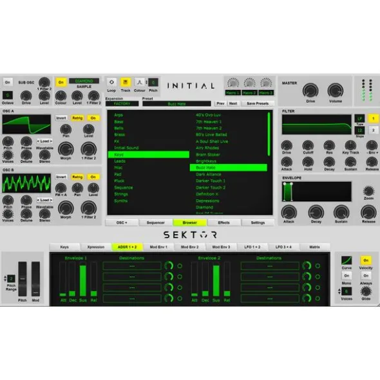380x380 pixels.
Task: Open the LFO 1 + 2 tab
Action: click(252, 247)
